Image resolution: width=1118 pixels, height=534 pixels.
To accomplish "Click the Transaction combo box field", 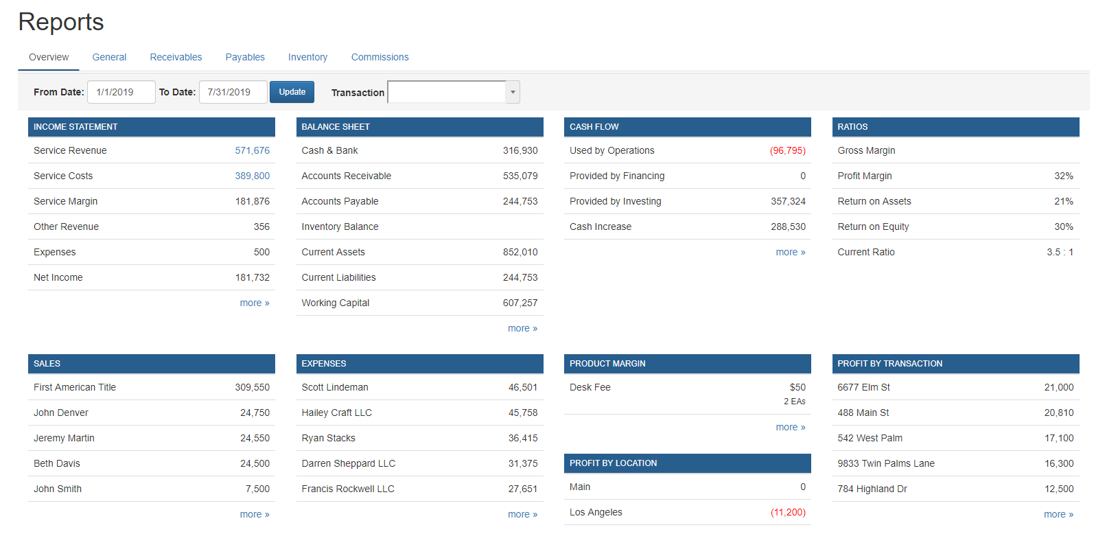I will pos(447,92).
